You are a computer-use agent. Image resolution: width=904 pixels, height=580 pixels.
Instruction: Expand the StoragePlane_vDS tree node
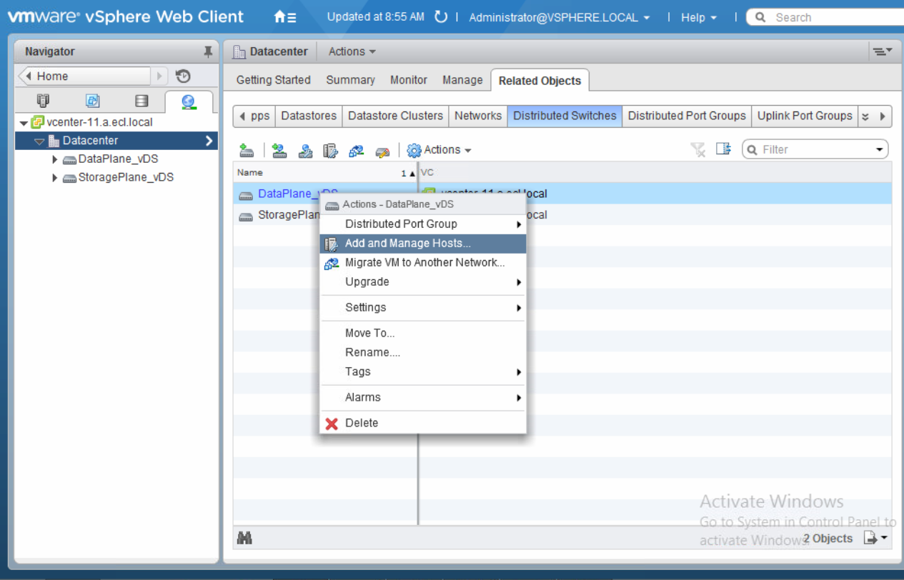(55, 178)
